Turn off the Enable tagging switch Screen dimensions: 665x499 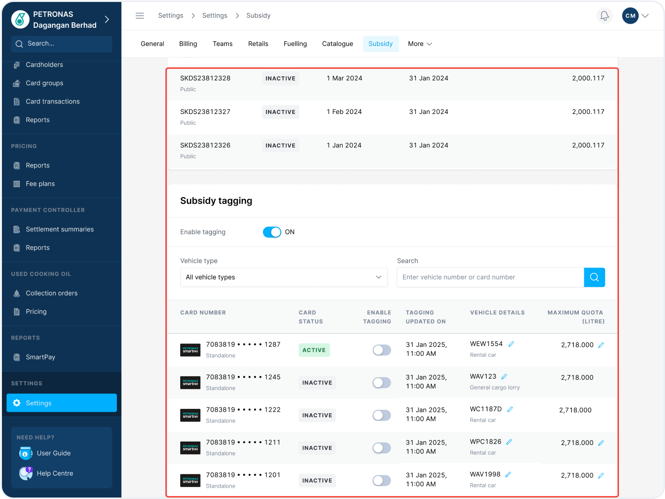pos(272,232)
